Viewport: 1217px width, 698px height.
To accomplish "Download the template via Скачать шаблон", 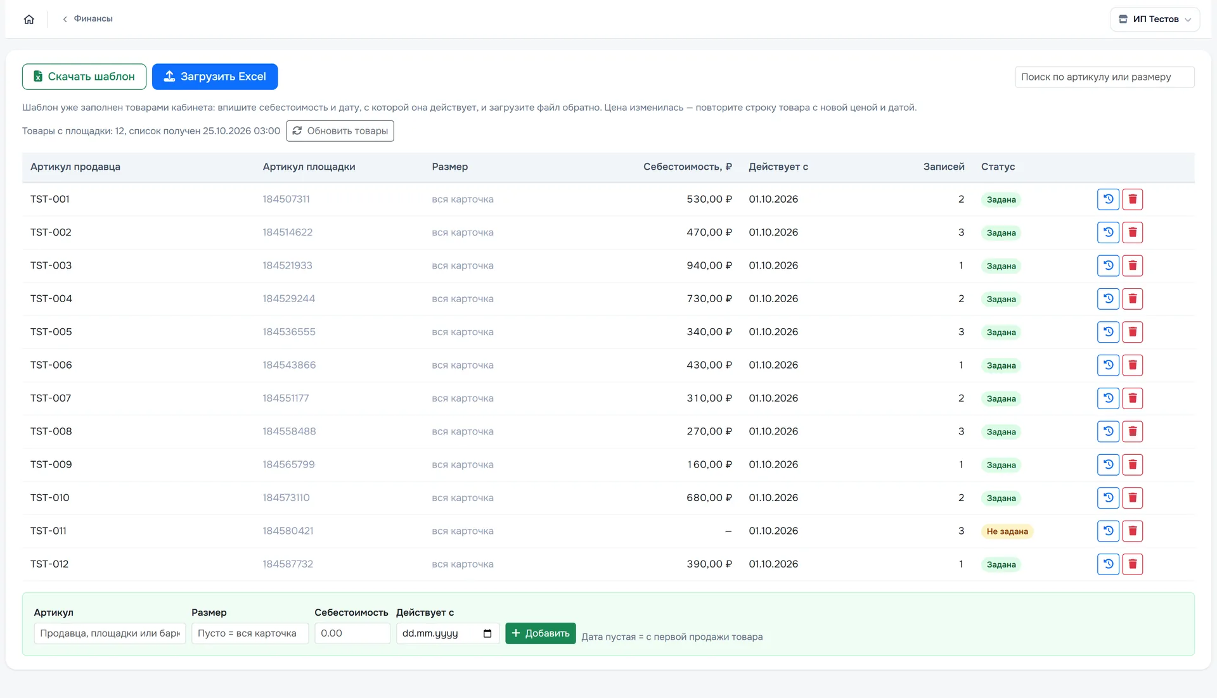I will 84,77.
